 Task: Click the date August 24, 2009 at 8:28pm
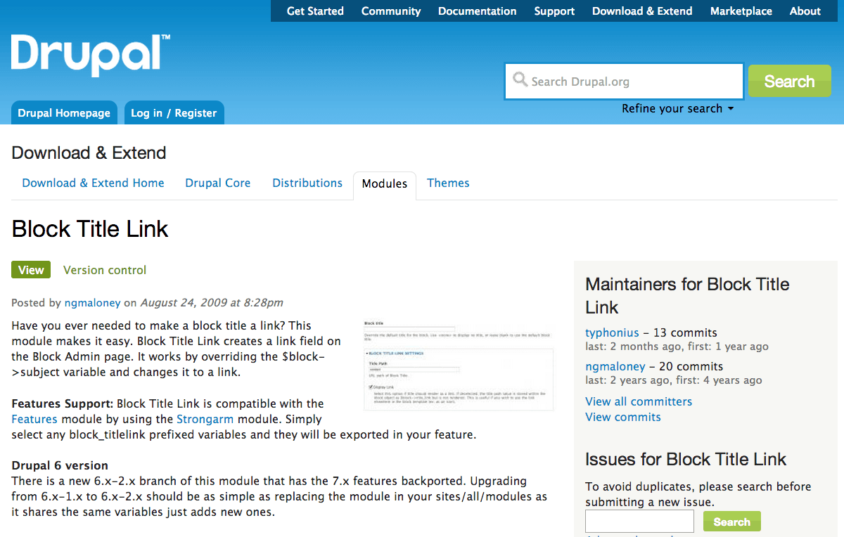[x=212, y=303]
